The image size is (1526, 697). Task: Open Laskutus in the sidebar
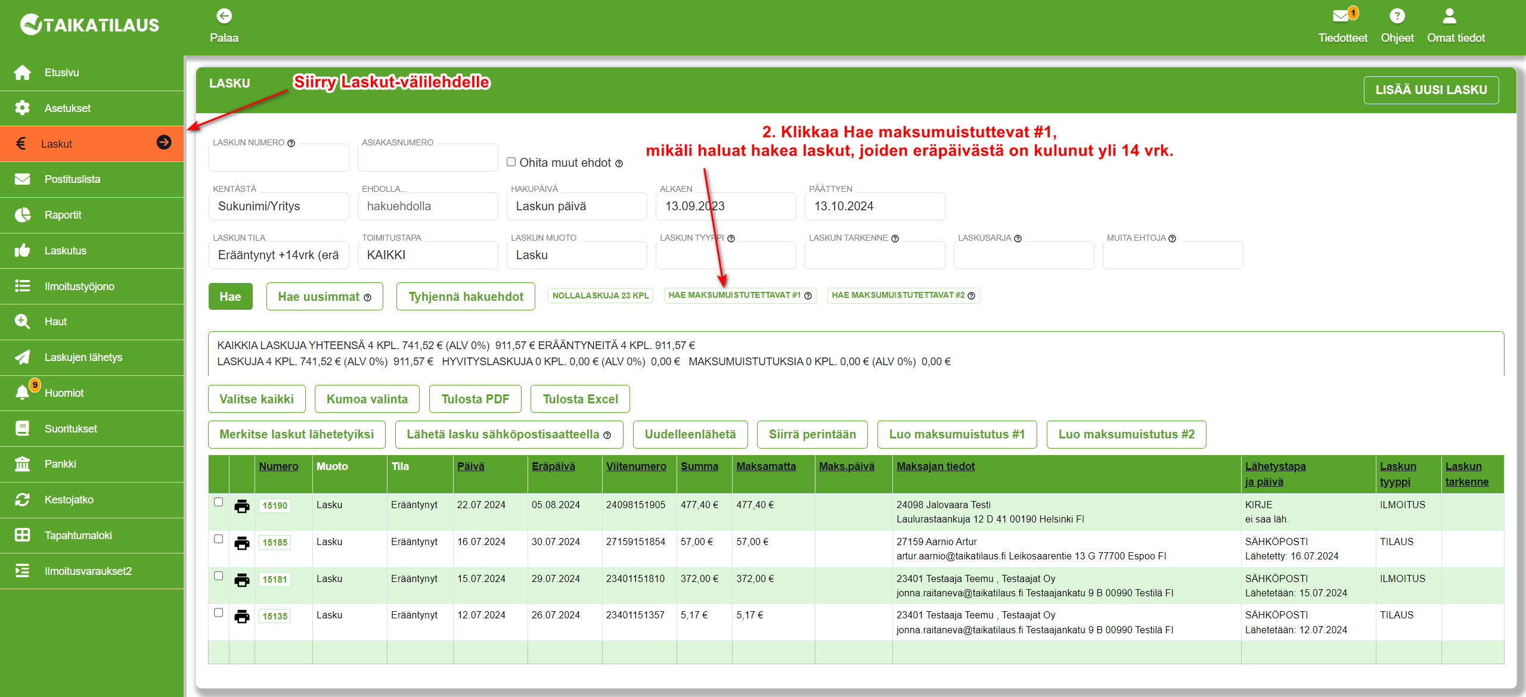pyautogui.click(x=92, y=251)
